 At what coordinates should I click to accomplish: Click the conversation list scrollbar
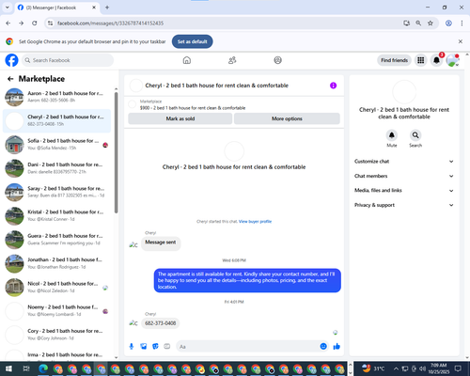coord(117,153)
